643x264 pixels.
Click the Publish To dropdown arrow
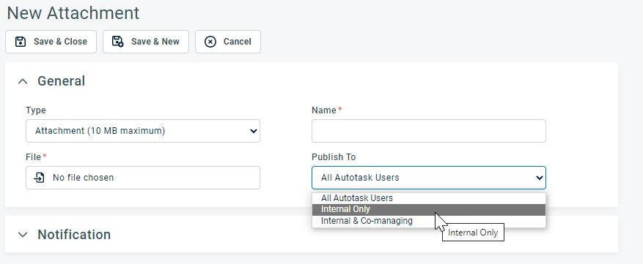pos(539,178)
